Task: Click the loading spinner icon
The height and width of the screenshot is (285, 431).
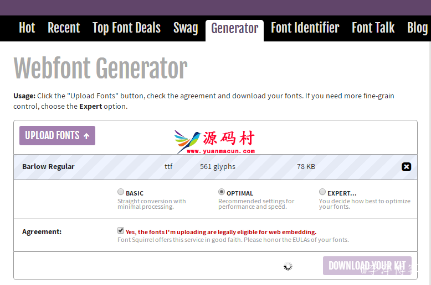Action: coord(288,266)
